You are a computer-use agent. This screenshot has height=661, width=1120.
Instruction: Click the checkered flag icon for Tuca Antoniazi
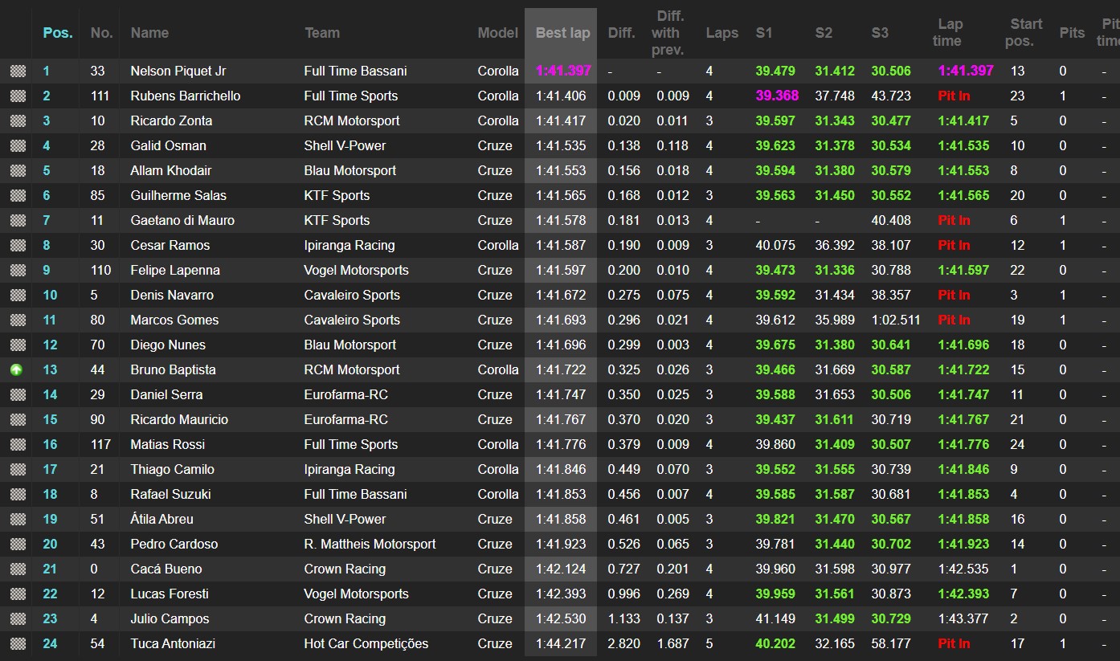pos(17,644)
